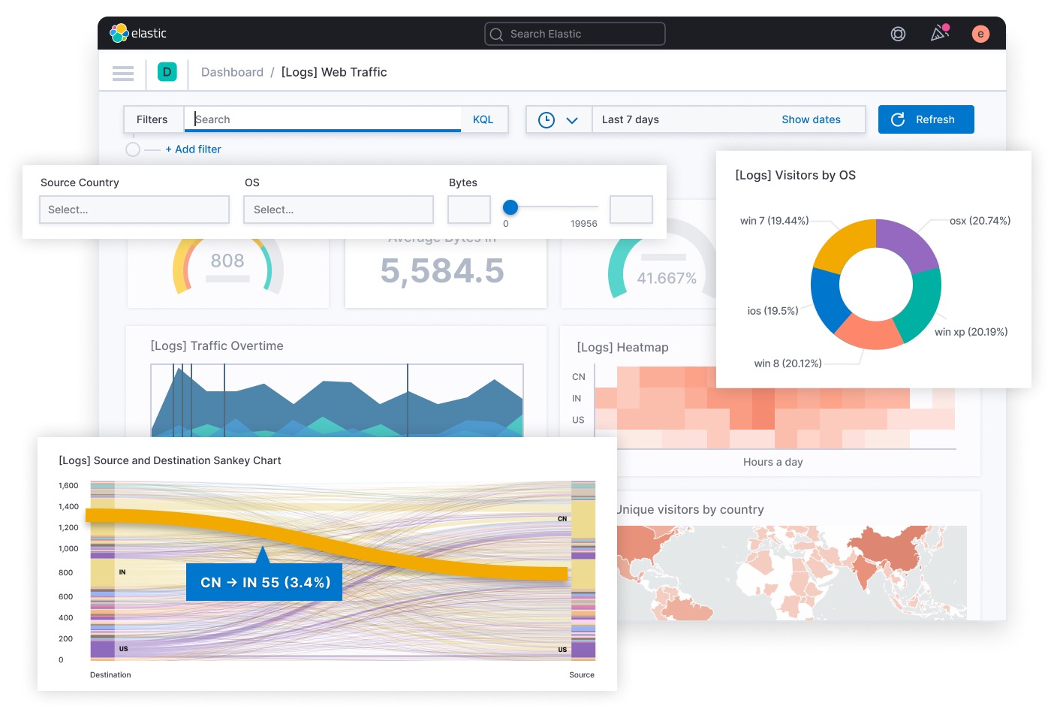The image size is (1051, 721).
Task: Go to the Dashboard breadcrumb
Action: [x=232, y=72]
